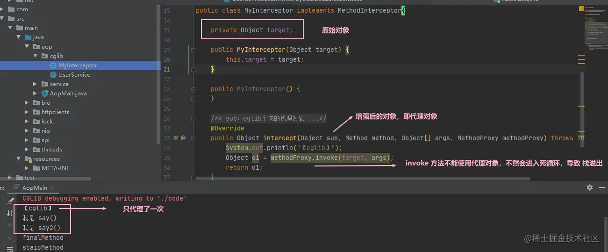Collapse the resources folder

click(19, 159)
